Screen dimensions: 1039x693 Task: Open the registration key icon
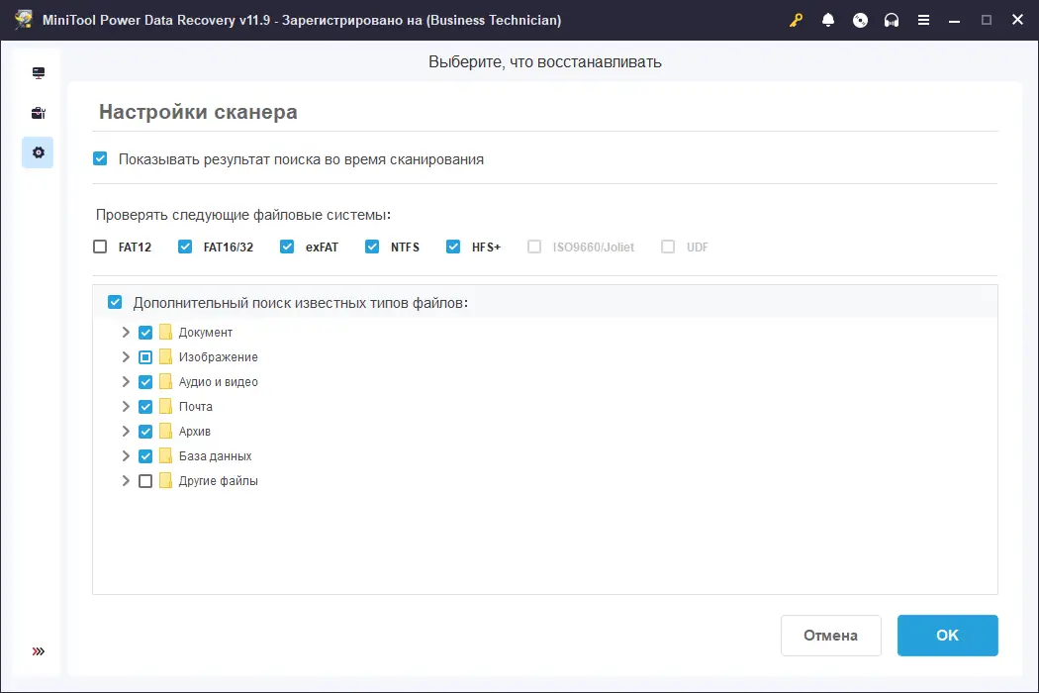(796, 20)
